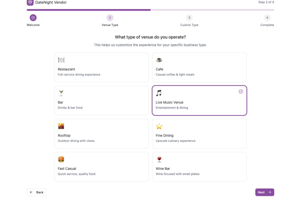The width and height of the screenshot is (300, 200).
Task: Go to the Welcome step
Action: point(33,18)
